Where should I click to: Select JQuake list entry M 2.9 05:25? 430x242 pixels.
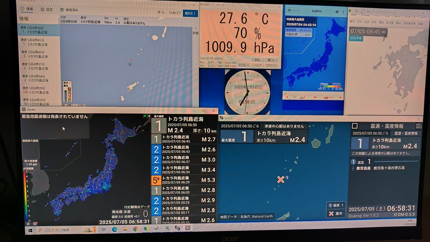(184, 200)
